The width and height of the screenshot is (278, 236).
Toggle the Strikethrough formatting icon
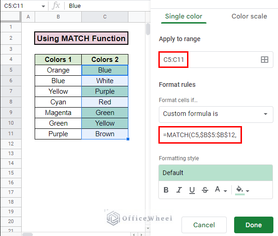coord(205,190)
